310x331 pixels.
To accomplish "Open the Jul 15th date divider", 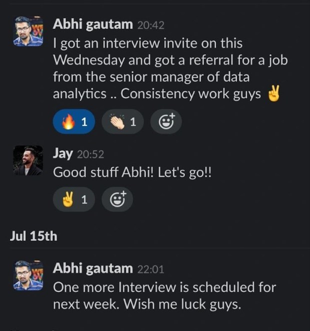I will pos(33,236).
